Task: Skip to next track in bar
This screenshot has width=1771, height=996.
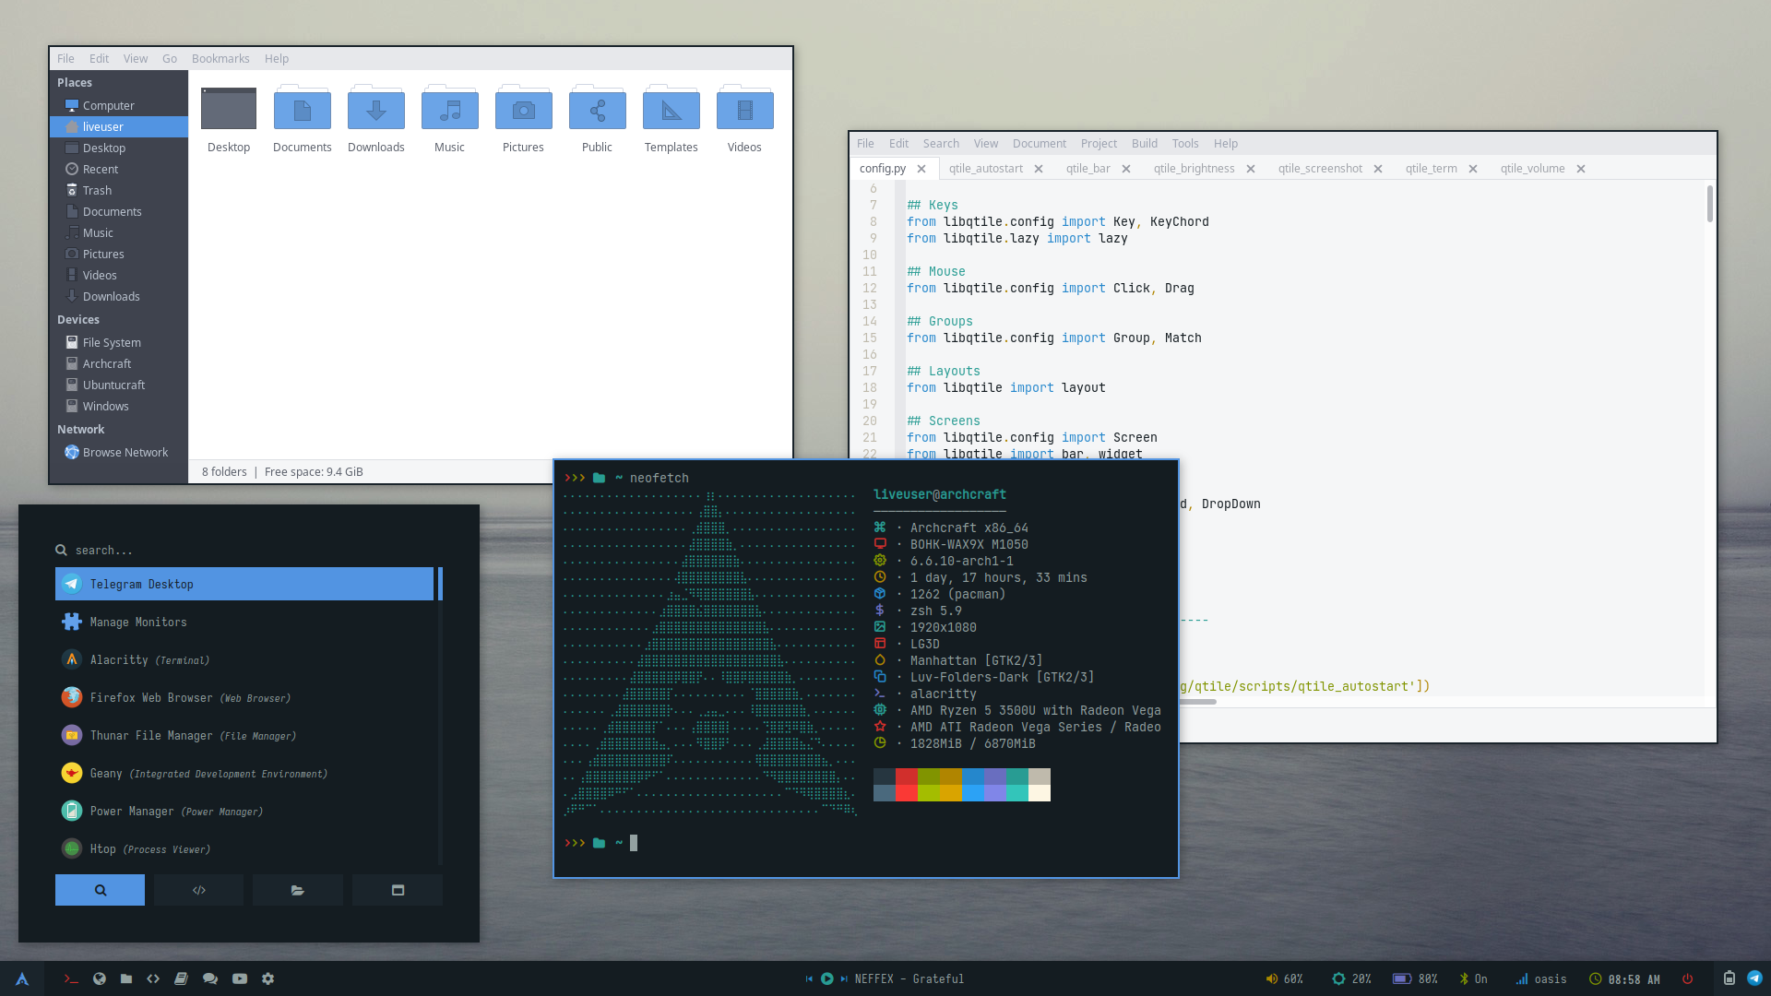Action: pos(844,979)
